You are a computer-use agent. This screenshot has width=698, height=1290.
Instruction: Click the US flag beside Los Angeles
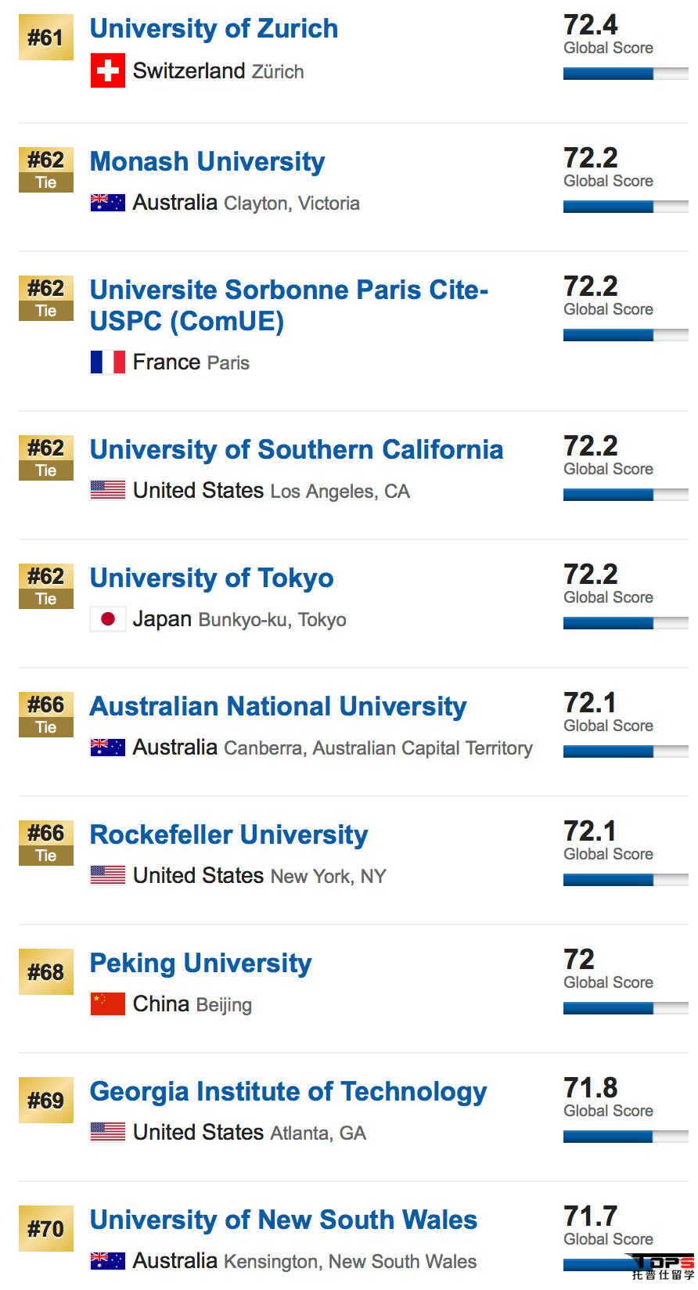click(x=108, y=490)
